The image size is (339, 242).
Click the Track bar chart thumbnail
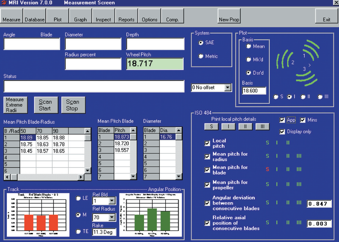38,215
